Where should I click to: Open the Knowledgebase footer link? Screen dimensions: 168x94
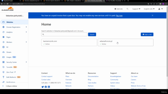pyautogui.click(x=115, y=77)
